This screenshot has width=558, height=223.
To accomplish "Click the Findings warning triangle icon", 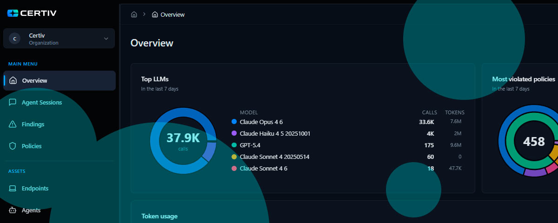I will pos(13,124).
